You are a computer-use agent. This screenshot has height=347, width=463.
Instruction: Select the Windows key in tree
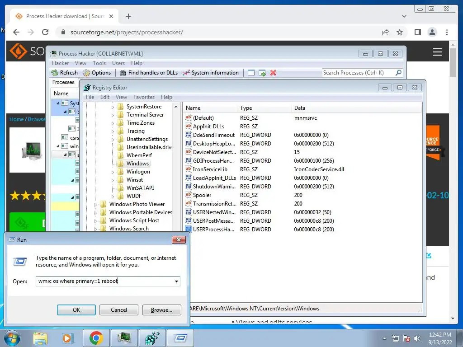tap(137, 164)
